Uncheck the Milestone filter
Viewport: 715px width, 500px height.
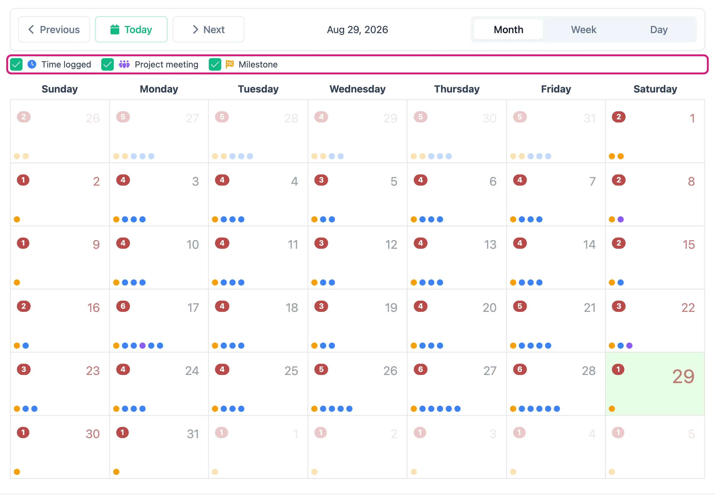pyautogui.click(x=215, y=64)
